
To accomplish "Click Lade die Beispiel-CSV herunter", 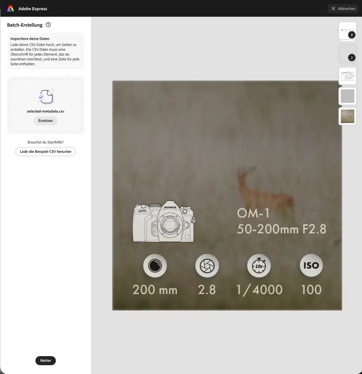I will click(x=45, y=152).
